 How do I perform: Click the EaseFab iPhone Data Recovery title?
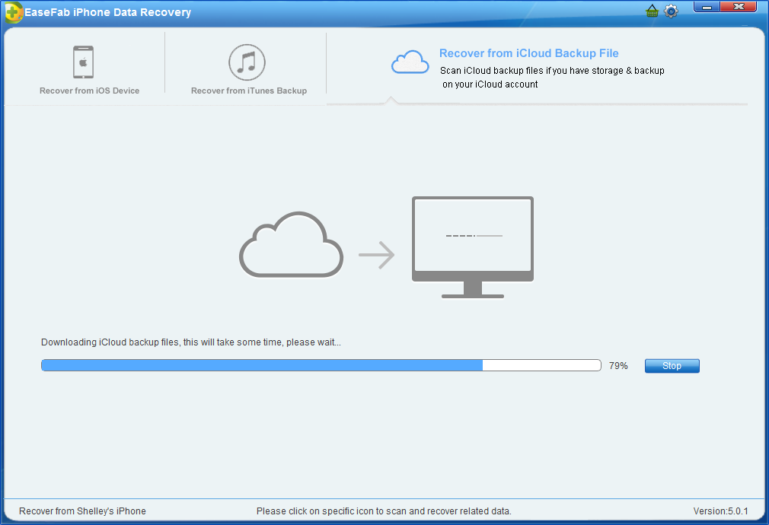pos(108,12)
